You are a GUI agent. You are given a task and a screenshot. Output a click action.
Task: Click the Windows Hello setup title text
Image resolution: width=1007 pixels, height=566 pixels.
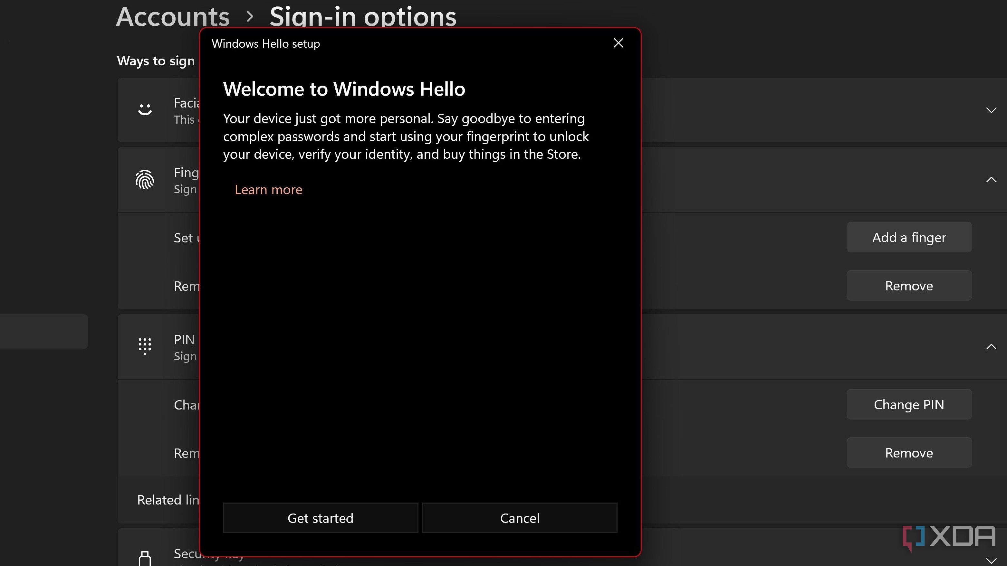[x=266, y=43]
